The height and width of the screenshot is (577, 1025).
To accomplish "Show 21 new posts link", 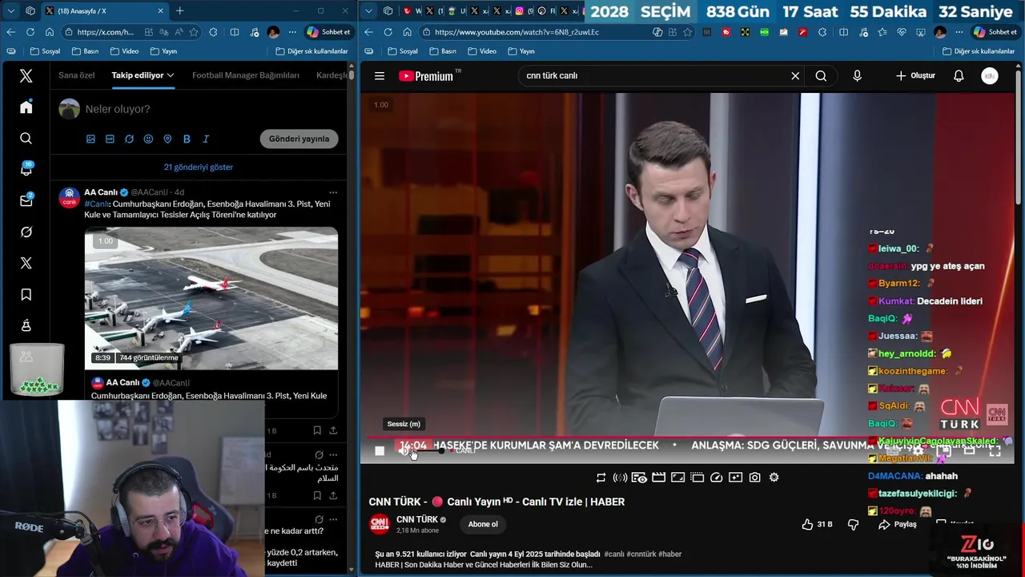I will pos(199,167).
